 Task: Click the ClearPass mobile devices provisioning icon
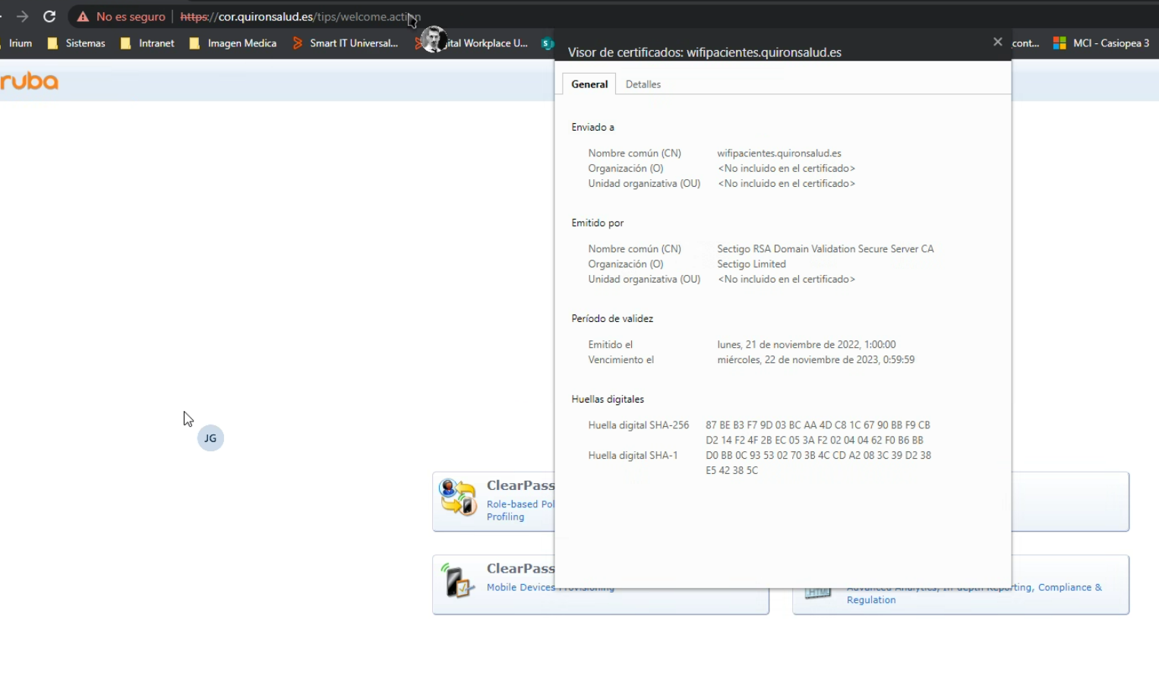[x=458, y=581]
